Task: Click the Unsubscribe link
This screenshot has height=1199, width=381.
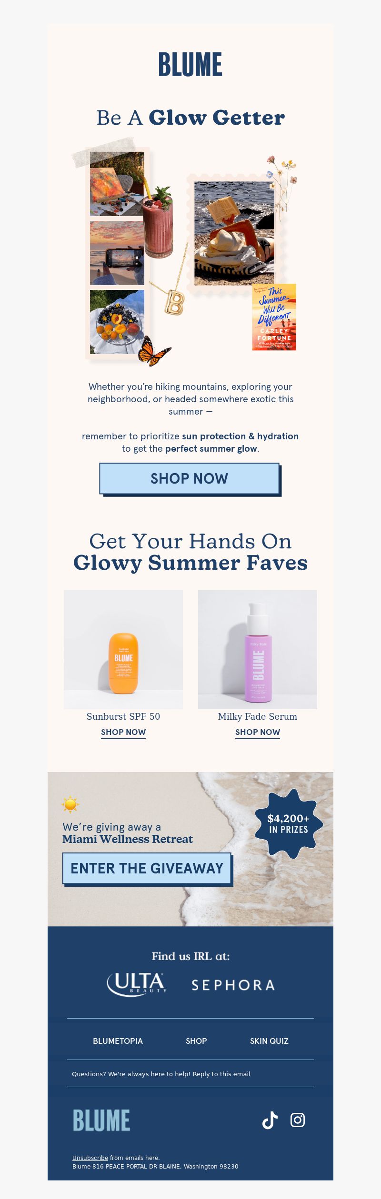Action: (x=90, y=1158)
